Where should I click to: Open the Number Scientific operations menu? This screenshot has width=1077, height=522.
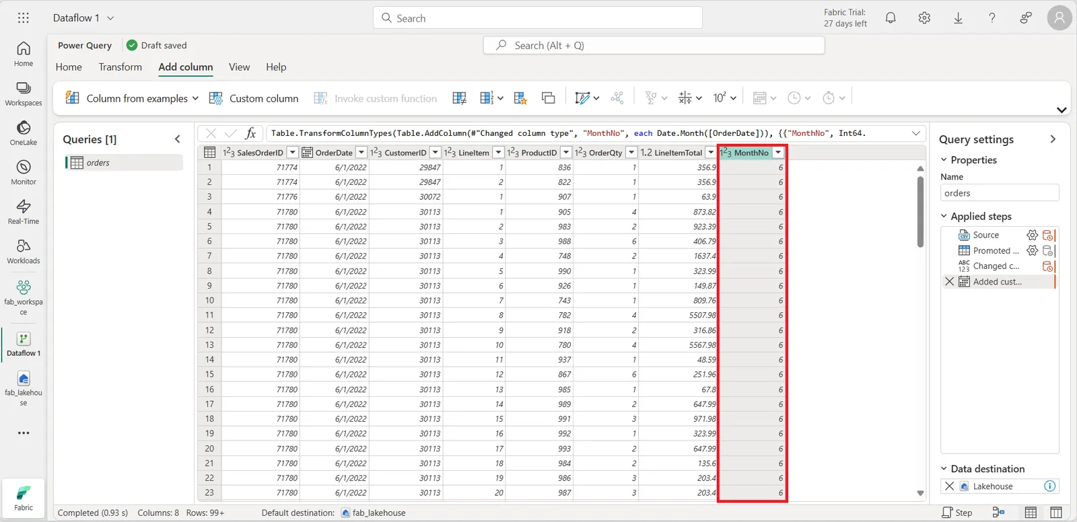[x=725, y=98]
